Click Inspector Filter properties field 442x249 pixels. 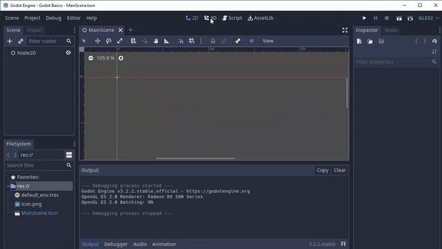(x=396, y=62)
